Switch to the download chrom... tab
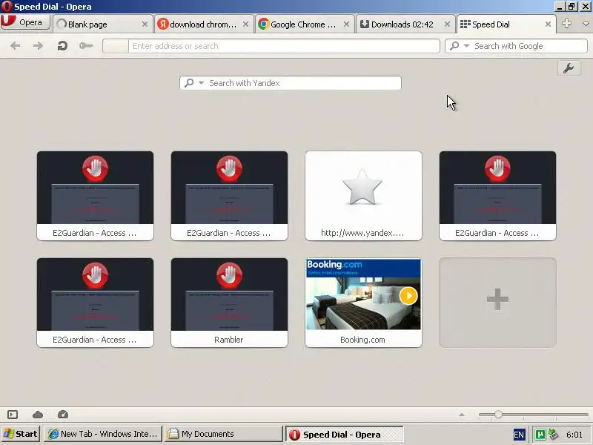 (203, 24)
